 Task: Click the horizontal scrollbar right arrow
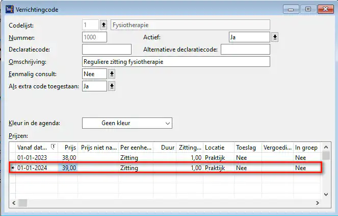point(318,203)
